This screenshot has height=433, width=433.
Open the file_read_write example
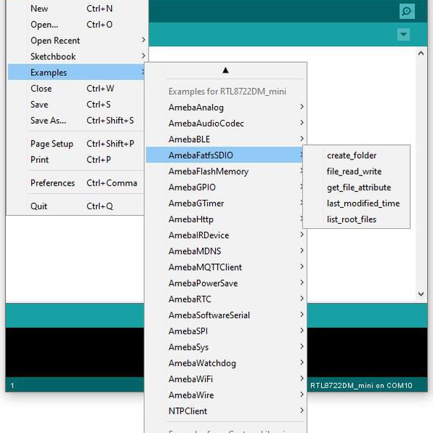click(x=354, y=172)
